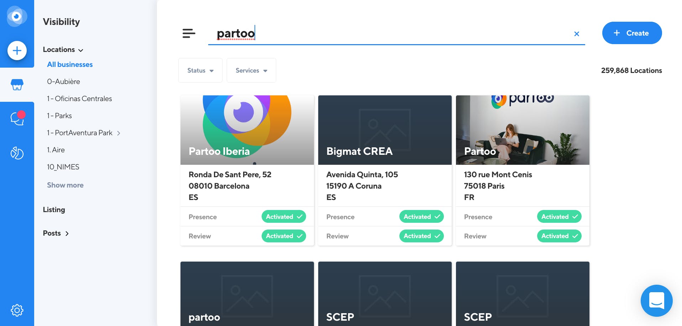
Task: Toggle Presence Activated on Partoo Paris card
Action: 559,217
